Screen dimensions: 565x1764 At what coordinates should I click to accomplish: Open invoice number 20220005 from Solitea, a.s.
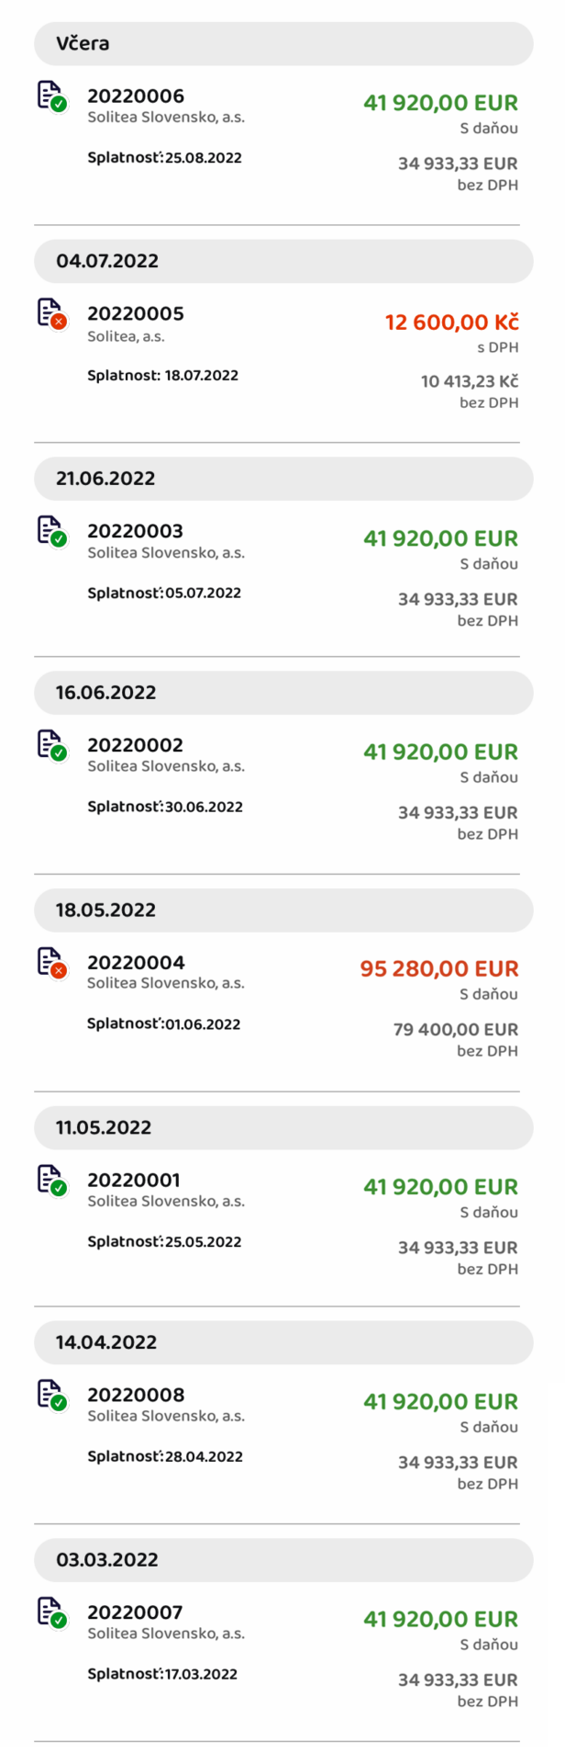click(136, 313)
